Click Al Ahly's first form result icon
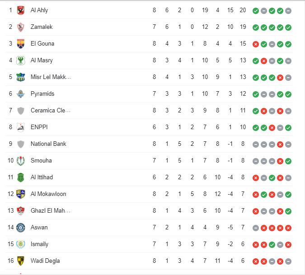305x275 pixels. coord(256,10)
